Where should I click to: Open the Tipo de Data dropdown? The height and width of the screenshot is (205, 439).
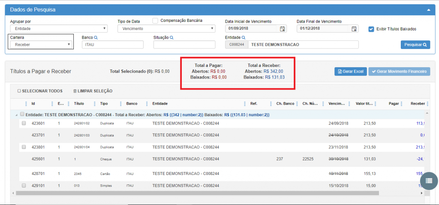166,29
